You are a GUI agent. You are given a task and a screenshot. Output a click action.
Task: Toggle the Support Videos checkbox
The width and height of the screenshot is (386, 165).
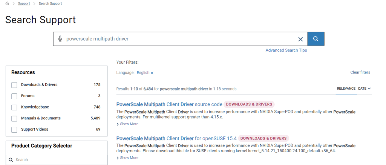pyautogui.click(x=14, y=130)
